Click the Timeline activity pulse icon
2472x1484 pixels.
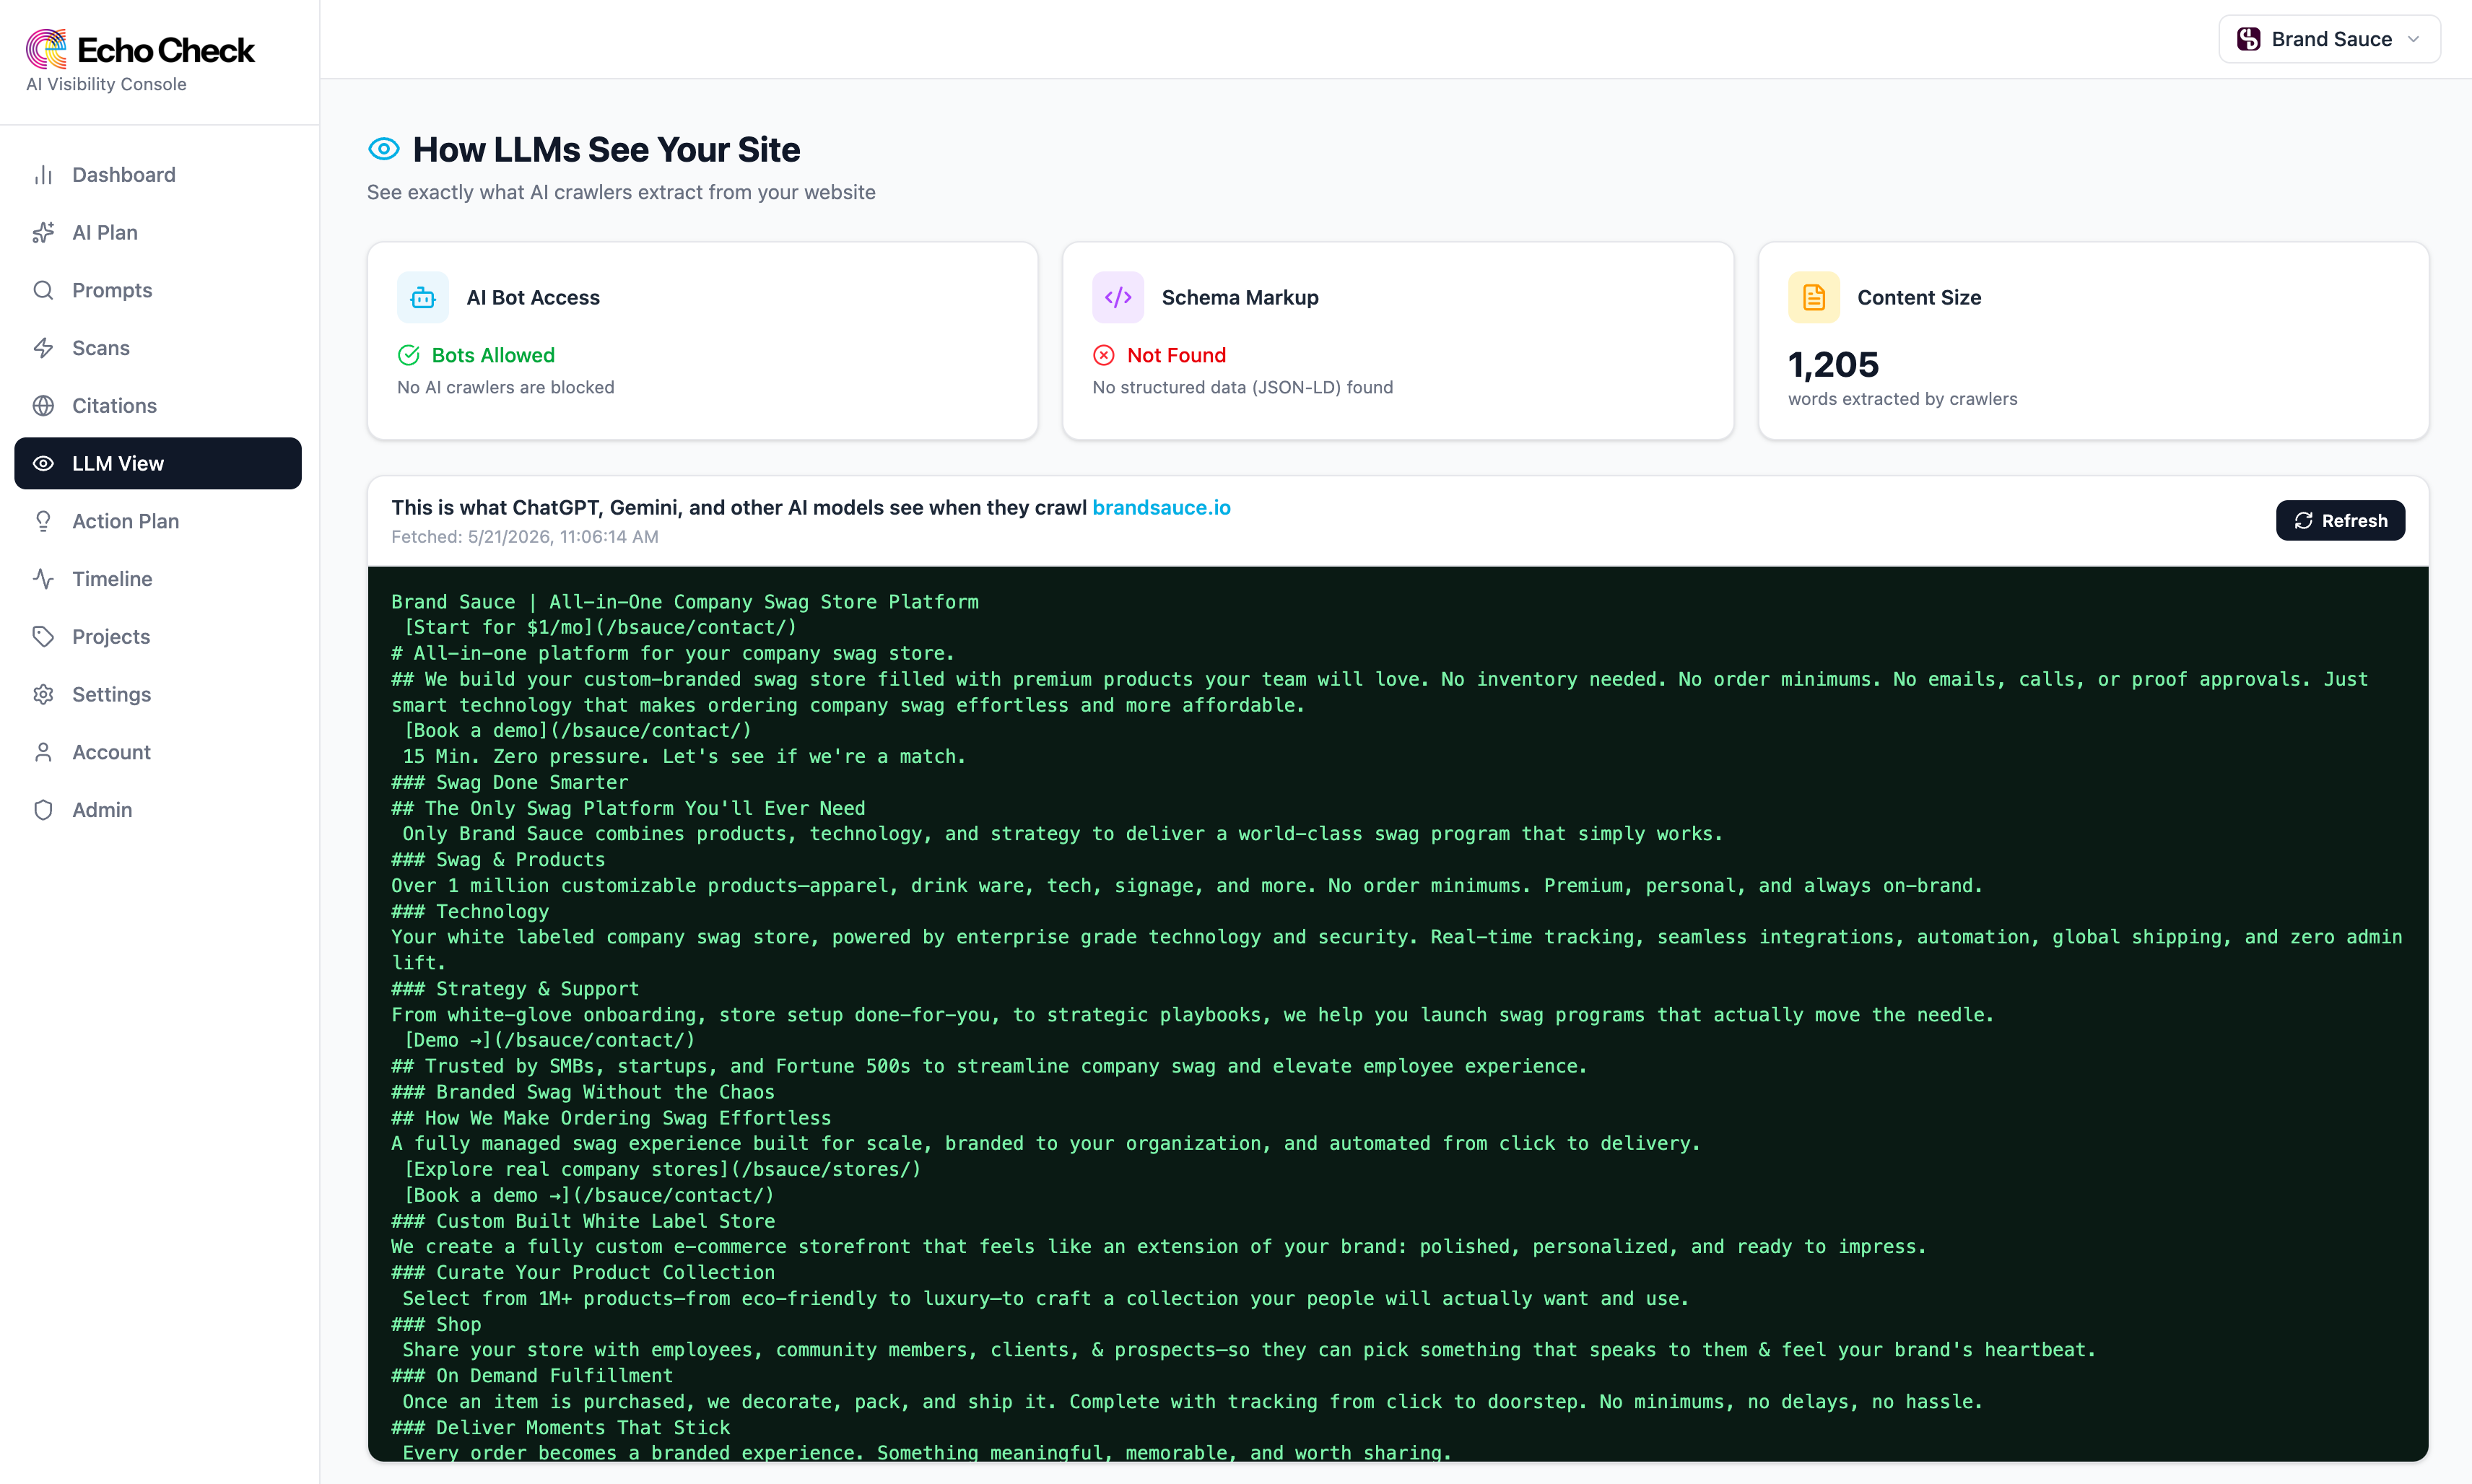point(43,579)
